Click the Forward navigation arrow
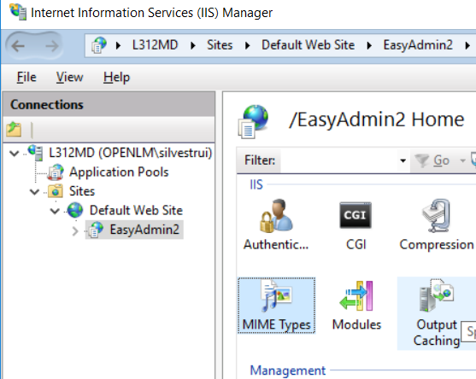Viewport: 476px width, 379px height. (x=51, y=46)
